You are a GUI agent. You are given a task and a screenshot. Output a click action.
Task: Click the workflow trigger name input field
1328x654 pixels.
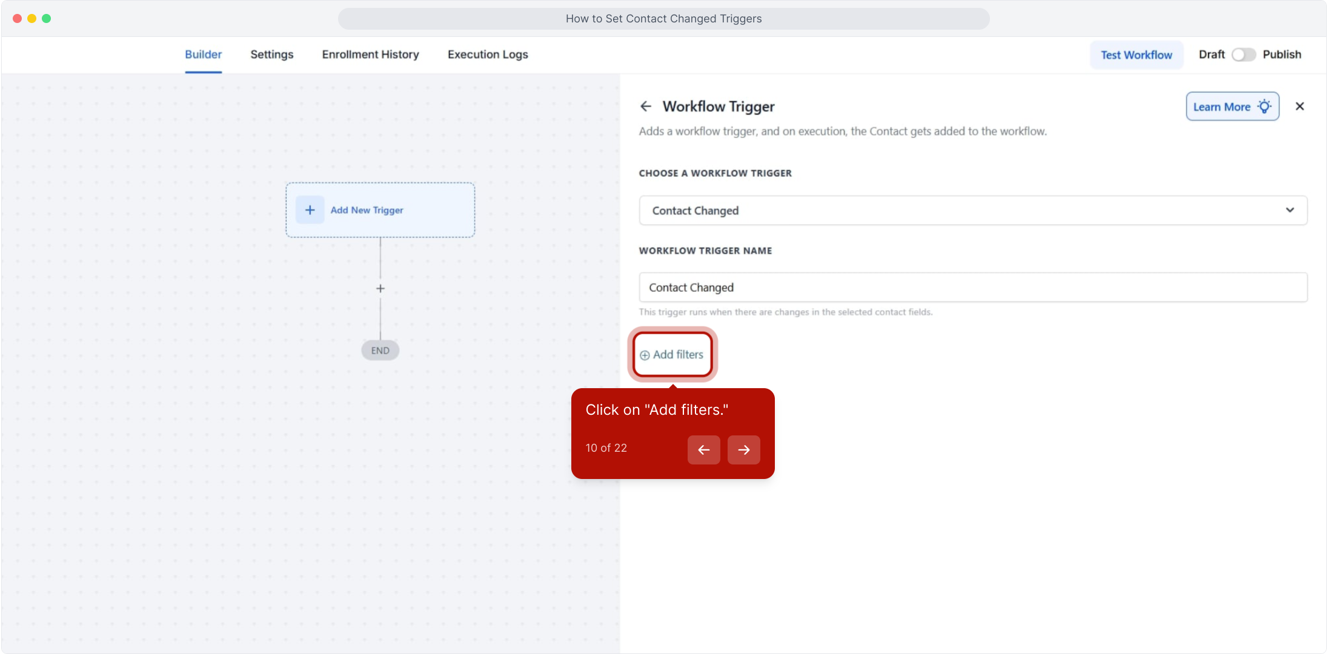(x=972, y=288)
